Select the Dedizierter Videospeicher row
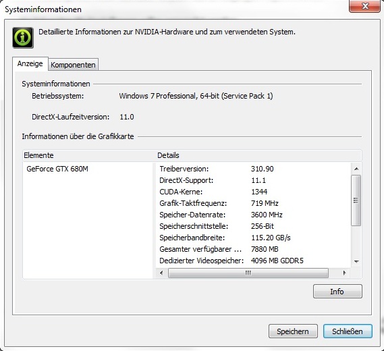 pyautogui.click(x=254, y=261)
